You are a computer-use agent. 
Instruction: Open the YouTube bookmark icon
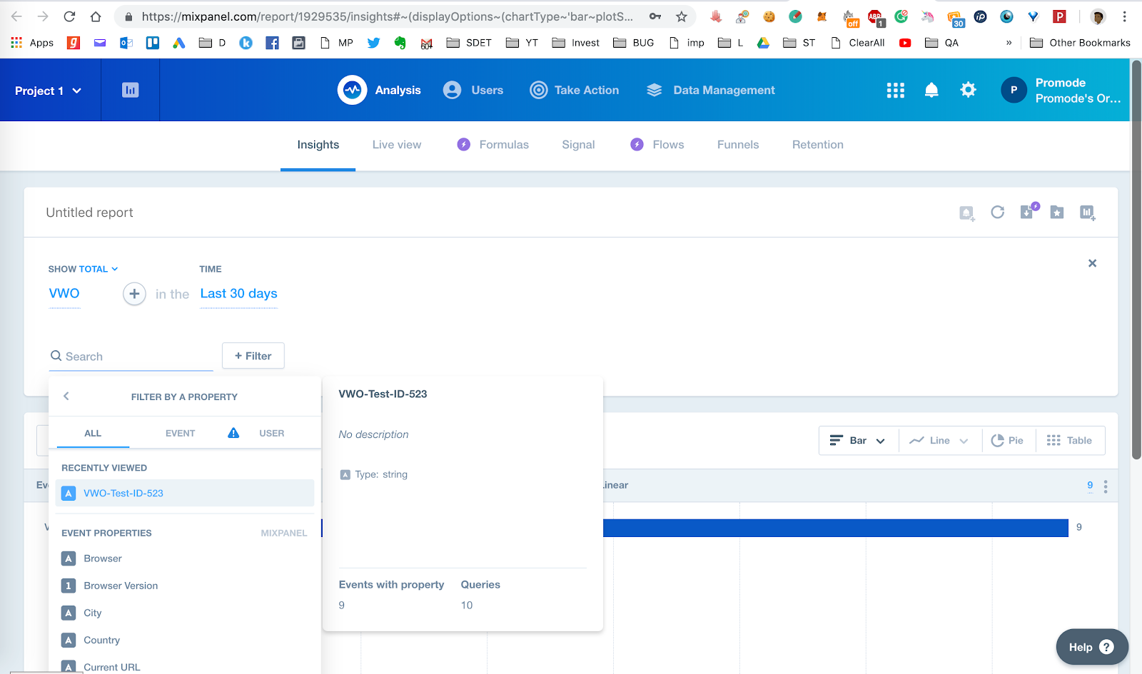[905, 43]
